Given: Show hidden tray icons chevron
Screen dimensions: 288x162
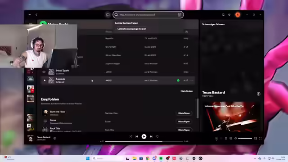Looking at the screenshot, I should [255, 158].
